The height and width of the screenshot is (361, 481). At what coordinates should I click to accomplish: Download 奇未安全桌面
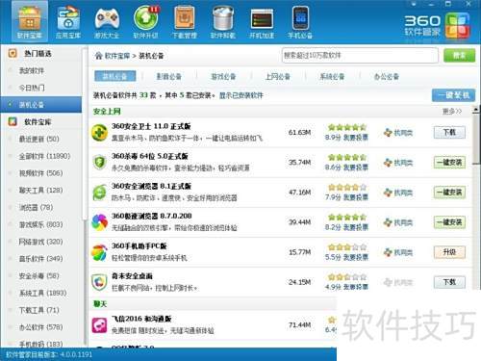449,282
